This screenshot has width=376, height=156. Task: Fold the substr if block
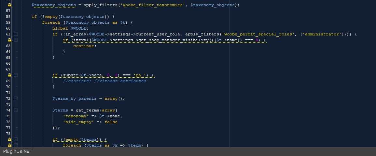[16, 75]
